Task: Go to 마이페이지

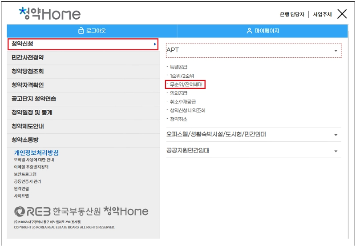Action: [263, 31]
